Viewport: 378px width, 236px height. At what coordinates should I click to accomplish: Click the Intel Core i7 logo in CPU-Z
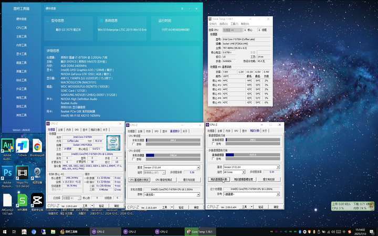click(113, 143)
